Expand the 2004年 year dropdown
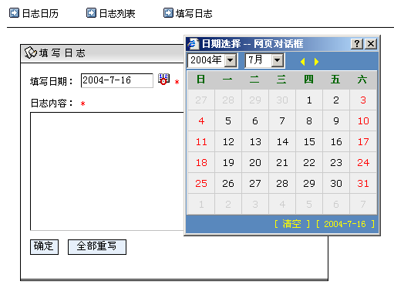The height and width of the screenshot is (295, 394). (231, 61)
